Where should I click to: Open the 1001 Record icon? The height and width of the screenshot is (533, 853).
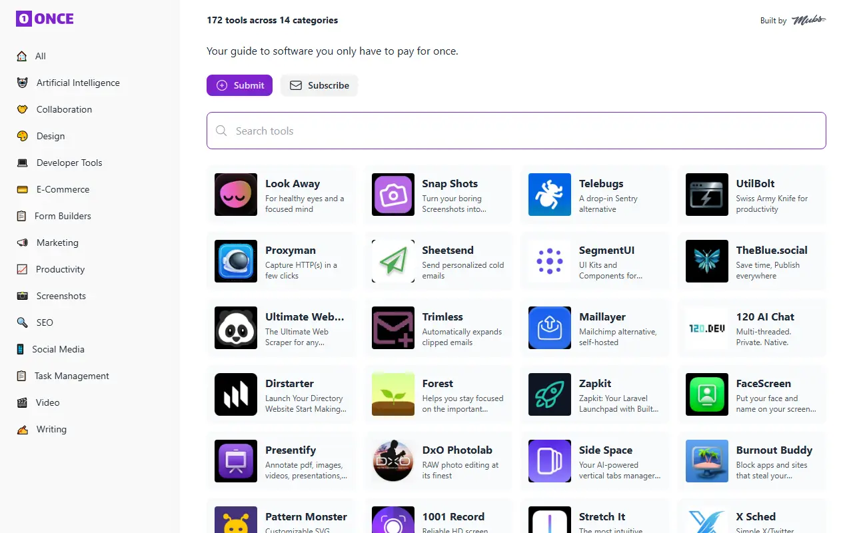click(393, 520)
